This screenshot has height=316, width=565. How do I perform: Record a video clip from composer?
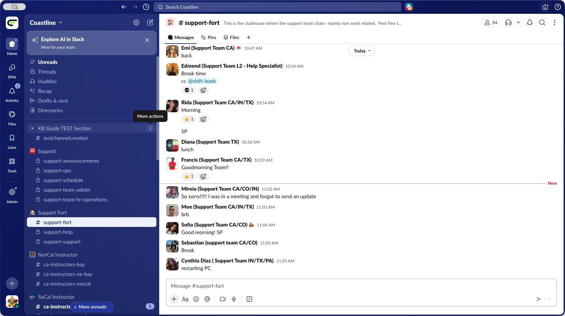click(x=223, y=299)
